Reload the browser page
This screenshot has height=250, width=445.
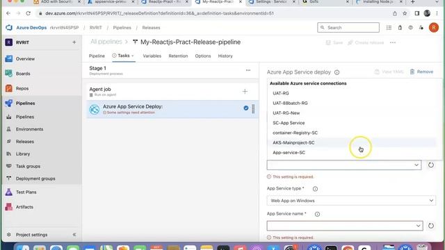28,13
